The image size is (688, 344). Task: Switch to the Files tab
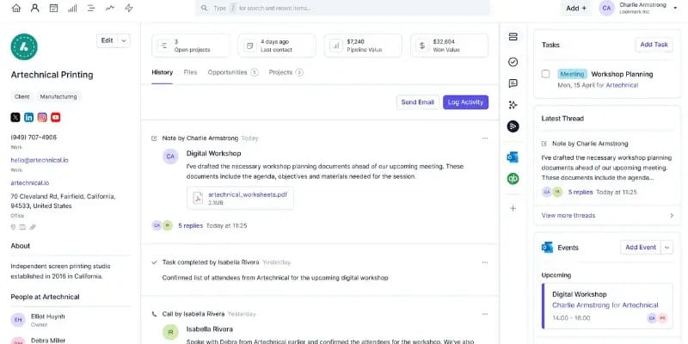(190, 72)
